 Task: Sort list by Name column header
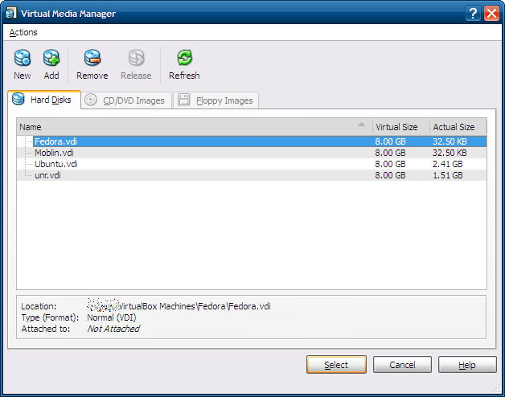click(x=195, y=127)
